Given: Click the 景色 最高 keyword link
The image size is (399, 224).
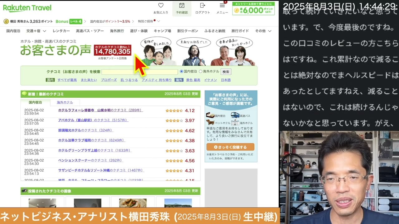Looking at the screenshot, I should pos(193,80).
